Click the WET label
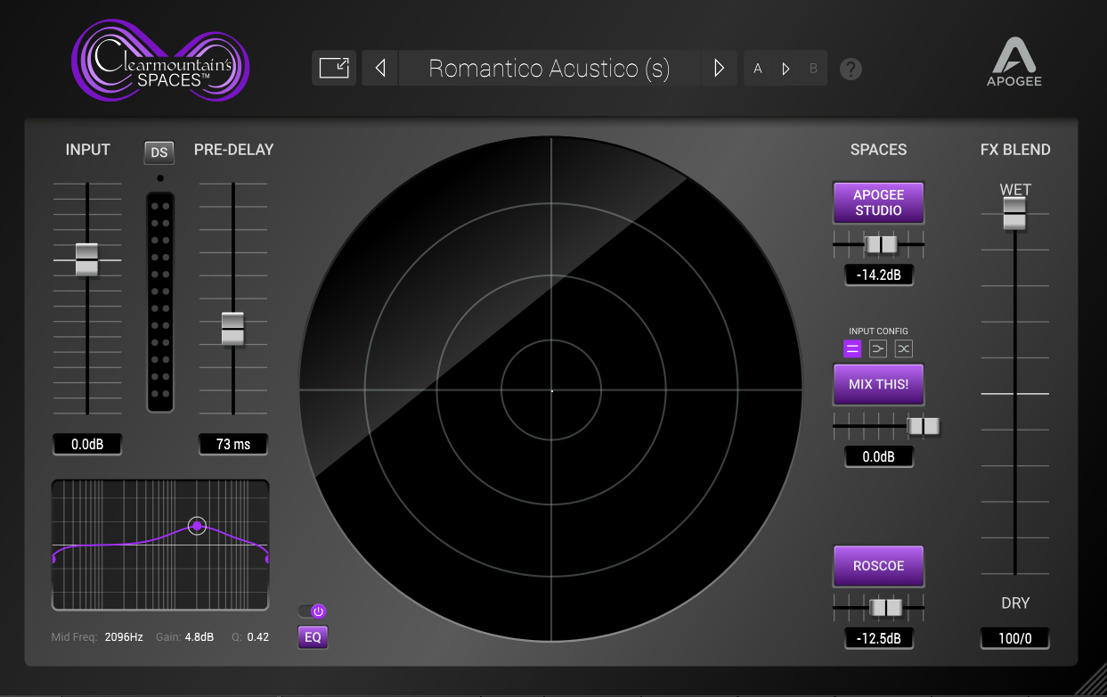Image resolution: width=1107 pixels, height=697 pixels. click(1015, 190)
